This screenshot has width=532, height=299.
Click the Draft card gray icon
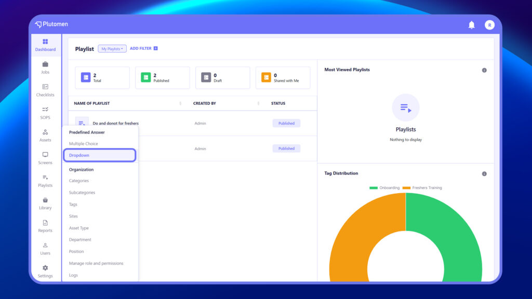pyautogui.click(x=206, y=77)
